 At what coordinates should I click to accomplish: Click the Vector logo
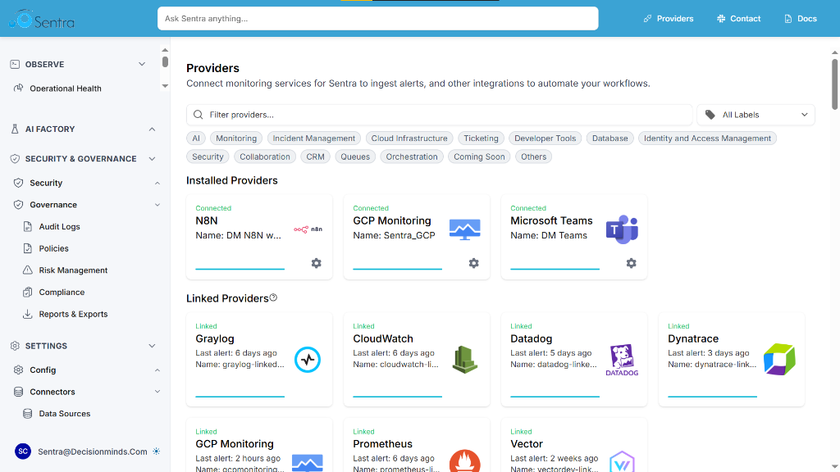coord(622,462)
